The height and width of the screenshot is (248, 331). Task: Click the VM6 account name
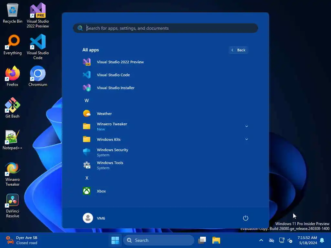101,218
